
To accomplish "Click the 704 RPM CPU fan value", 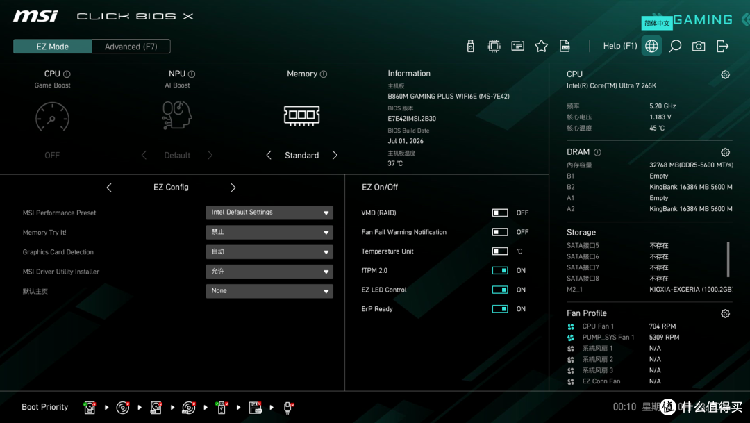I will coord(662,326).
